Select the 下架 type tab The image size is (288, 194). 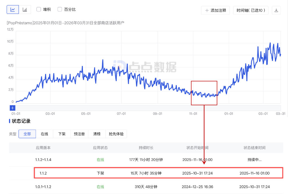tap(62, 134)
